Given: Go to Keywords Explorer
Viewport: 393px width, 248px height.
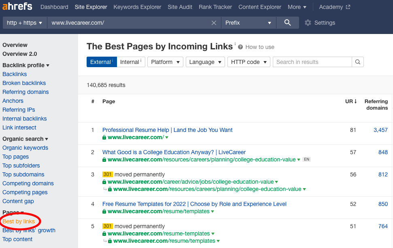Looking at the screenshot, I should point(137,7).
